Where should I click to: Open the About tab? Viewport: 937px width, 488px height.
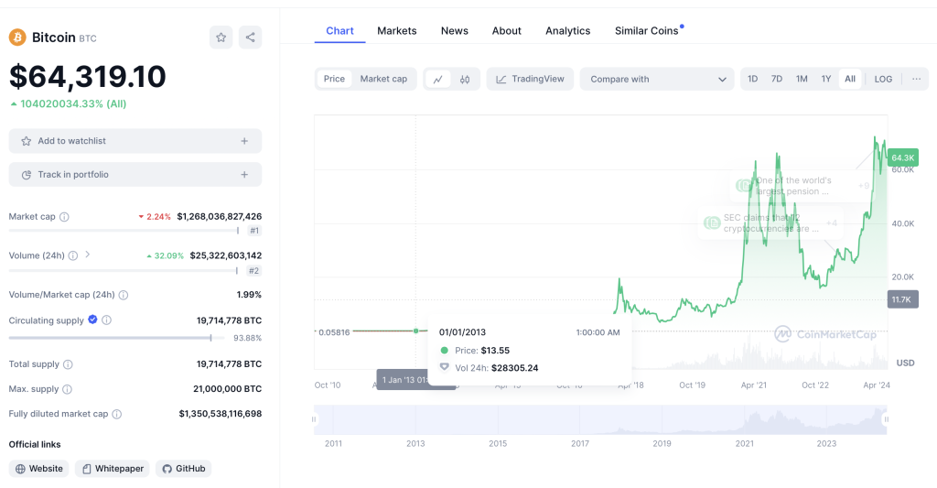507,31
